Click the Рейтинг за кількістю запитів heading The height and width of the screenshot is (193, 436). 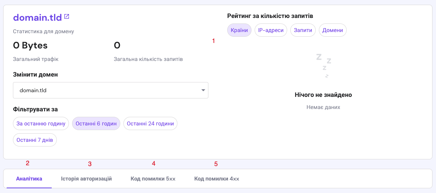pyautogui.click(x=270, y=16)
